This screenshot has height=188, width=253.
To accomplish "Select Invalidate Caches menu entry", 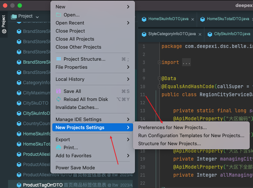I will (77, 108).
